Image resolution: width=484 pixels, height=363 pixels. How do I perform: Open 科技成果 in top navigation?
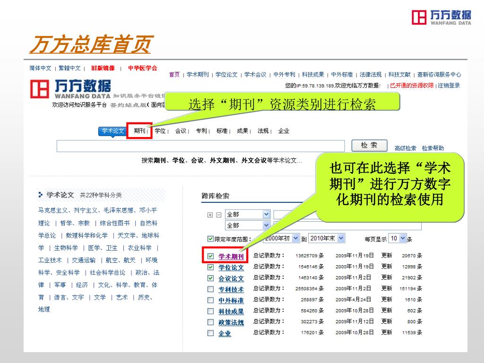(x=313, y=74)
